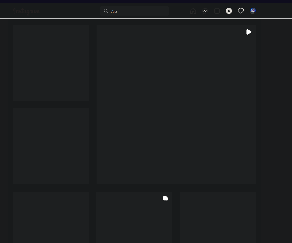Open the large reel video tile
The image size is (292, 243).
[176, 105]
